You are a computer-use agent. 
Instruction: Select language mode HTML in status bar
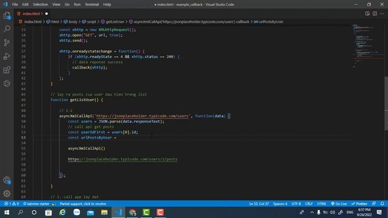point(321,203)
